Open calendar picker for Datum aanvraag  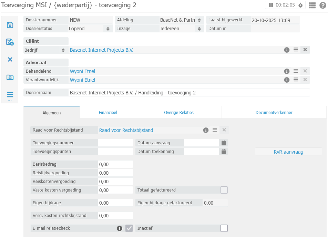tap(224, 143)
